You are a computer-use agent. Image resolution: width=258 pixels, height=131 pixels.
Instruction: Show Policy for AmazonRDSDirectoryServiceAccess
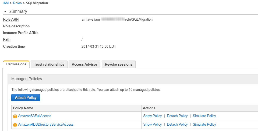152,125
